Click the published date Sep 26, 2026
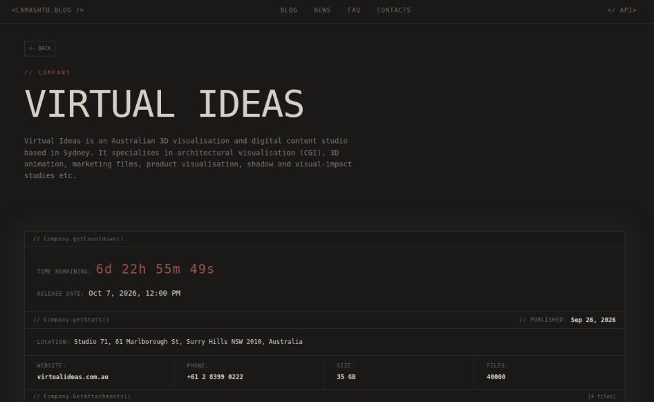This screenshot has width=654, height=402. pyautogui.click(x=593, y=320)
